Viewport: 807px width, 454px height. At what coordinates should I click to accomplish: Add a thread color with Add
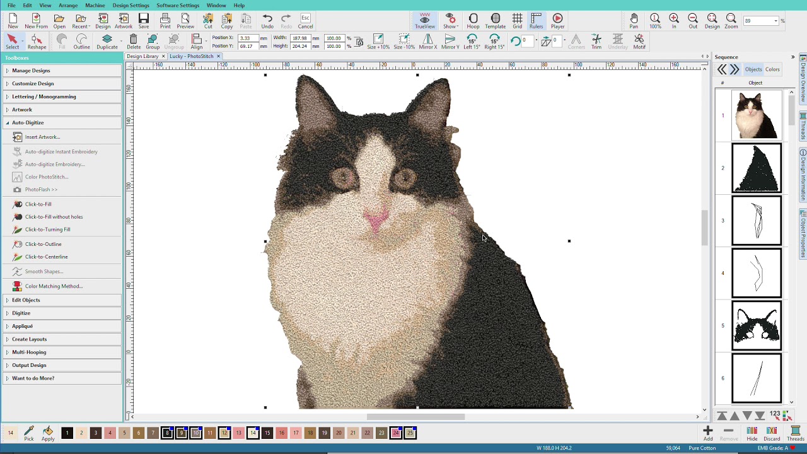708,433
